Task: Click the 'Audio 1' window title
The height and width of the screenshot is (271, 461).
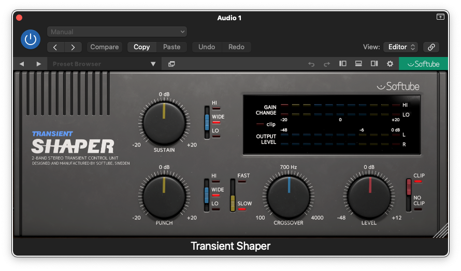Action: coord(229,18)
